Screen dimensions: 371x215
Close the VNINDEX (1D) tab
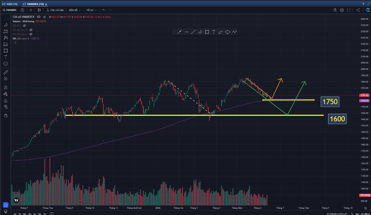46,4
